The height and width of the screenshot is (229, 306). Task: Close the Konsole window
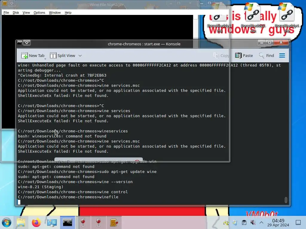tap(281, 42)
